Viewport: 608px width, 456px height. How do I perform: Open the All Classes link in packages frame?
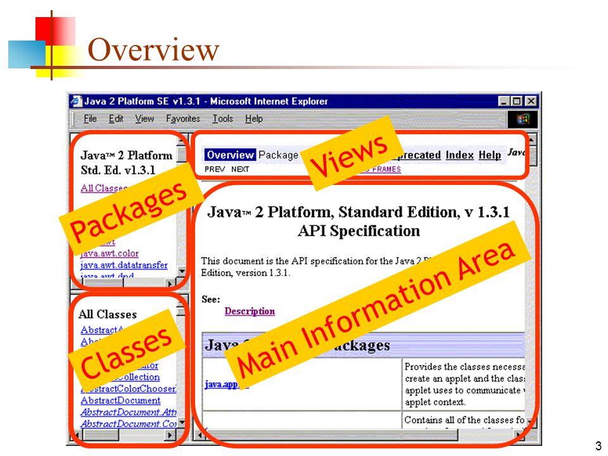(x=103, y=188)
